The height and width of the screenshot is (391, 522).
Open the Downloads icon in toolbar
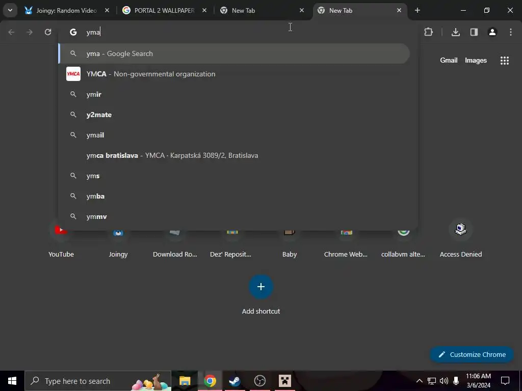pyautogui.click(x=456, y=32)
